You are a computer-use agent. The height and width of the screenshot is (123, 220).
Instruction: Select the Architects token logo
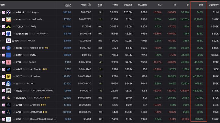point(8,34)
